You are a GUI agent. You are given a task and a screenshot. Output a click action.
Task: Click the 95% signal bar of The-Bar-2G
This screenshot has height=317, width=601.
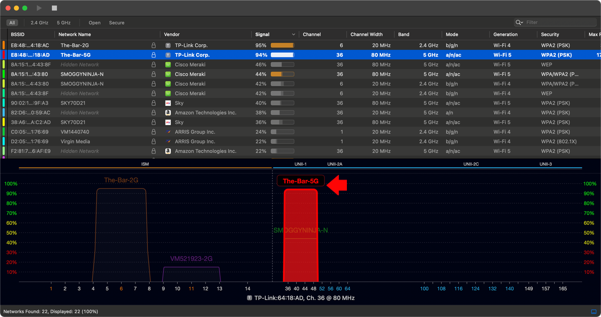(x=282, y=45)
